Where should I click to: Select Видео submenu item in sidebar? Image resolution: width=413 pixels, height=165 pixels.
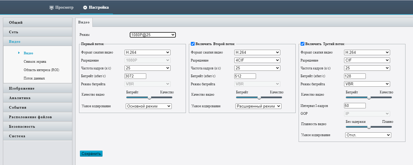pyautogui.click(x=28, y=53)
